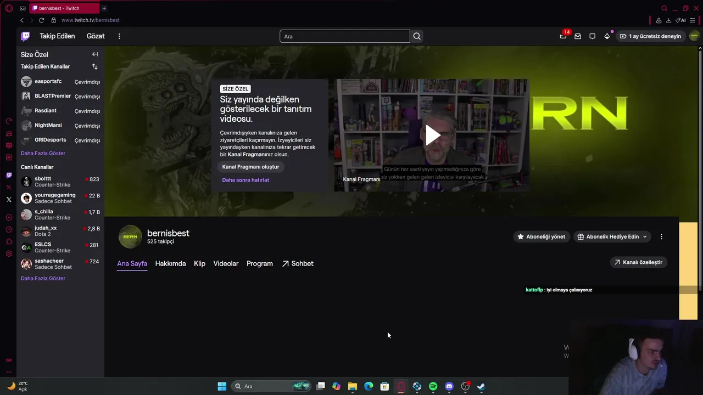
Task: Click the Twitch logo home icon
Action: click(x=25, y=36)
